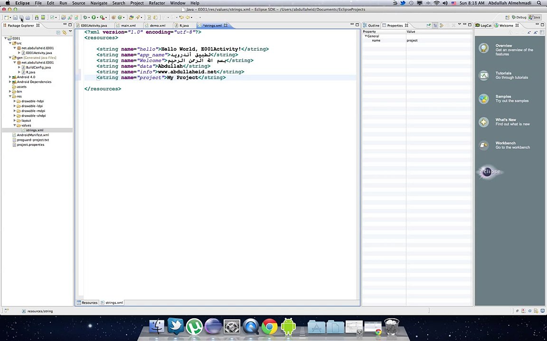547x341 pixels.
Task: Switch to Resources tab at editor bottom
Action: (x=87, y=303)
